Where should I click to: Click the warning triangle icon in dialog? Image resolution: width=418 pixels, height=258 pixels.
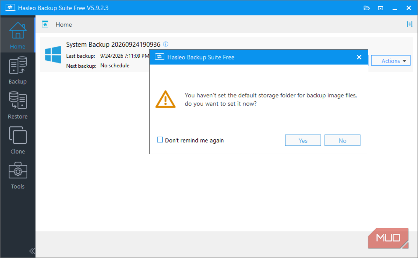166,99
